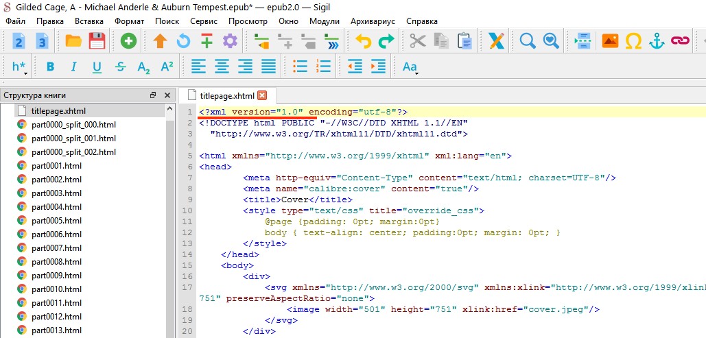
Task: Click the Insert Anchor icon
Action: (x=657, y=41)
